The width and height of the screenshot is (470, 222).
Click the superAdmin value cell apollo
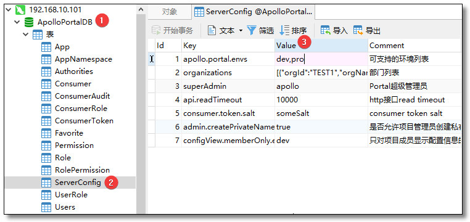tap(321, 86)
